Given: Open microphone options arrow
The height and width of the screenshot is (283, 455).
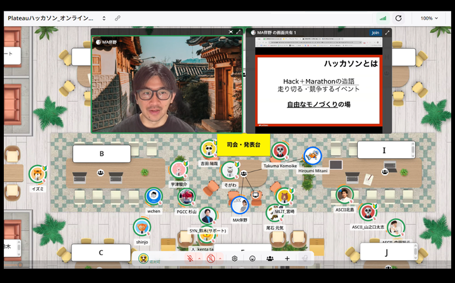Looking at the screenshot, I should click(200, 259).
